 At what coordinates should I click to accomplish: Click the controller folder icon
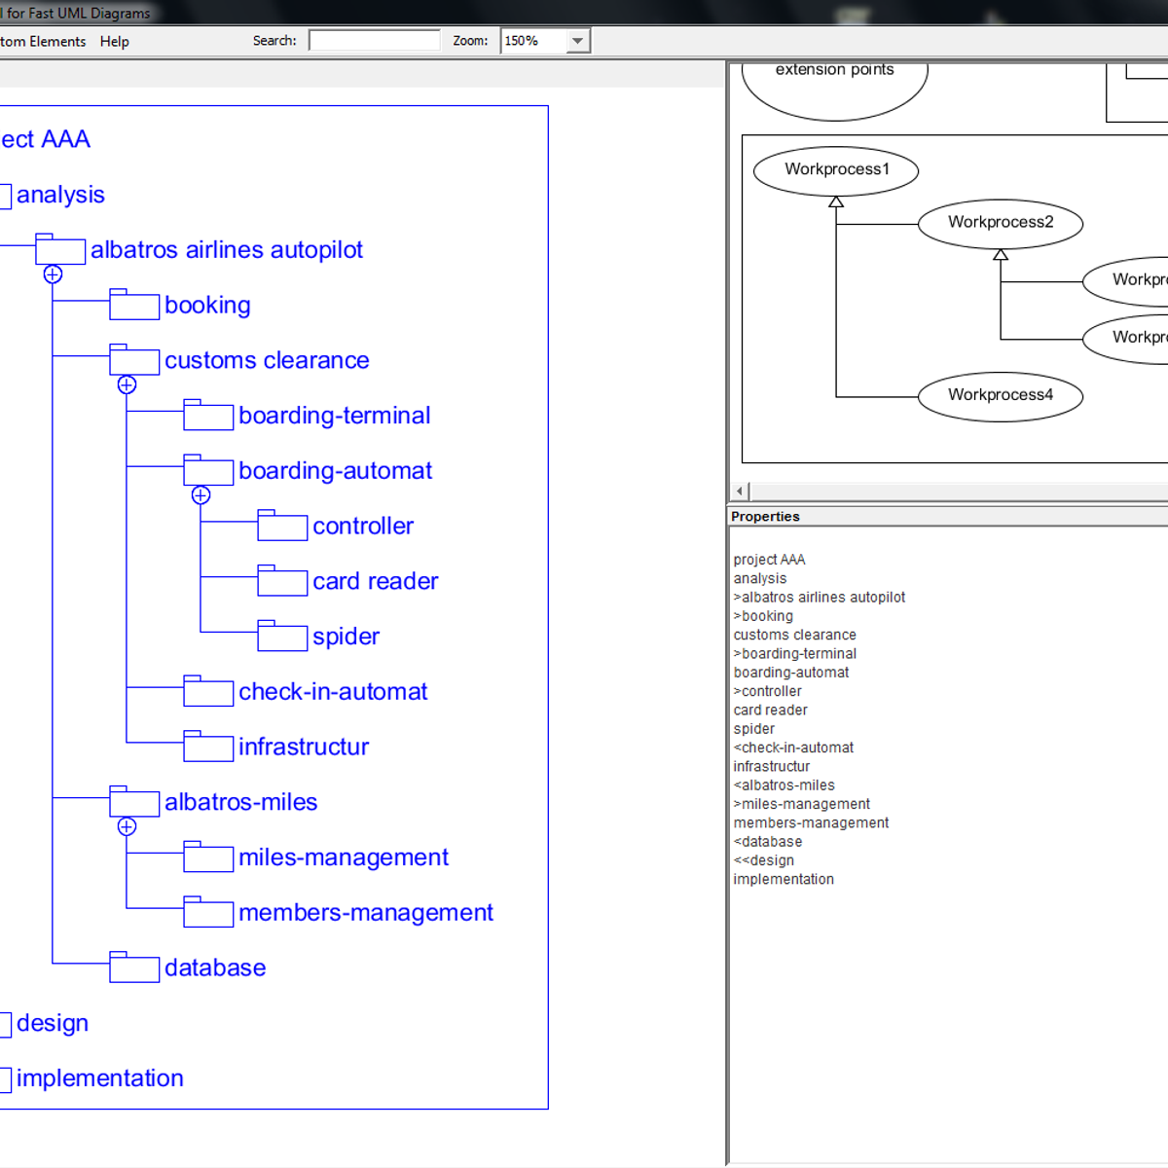coord(282,526)
